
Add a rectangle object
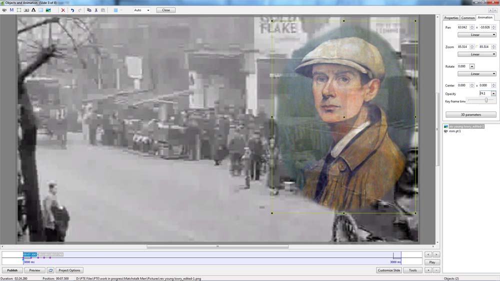[41, 10]
